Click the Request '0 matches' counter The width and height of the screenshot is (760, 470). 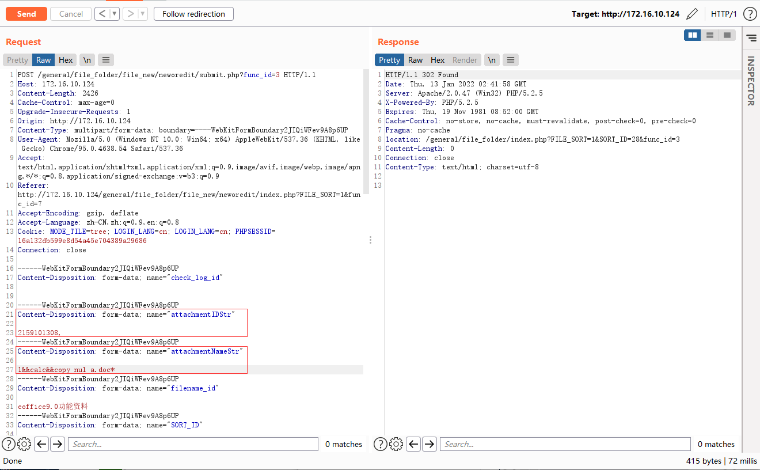[x=344, y=444]
